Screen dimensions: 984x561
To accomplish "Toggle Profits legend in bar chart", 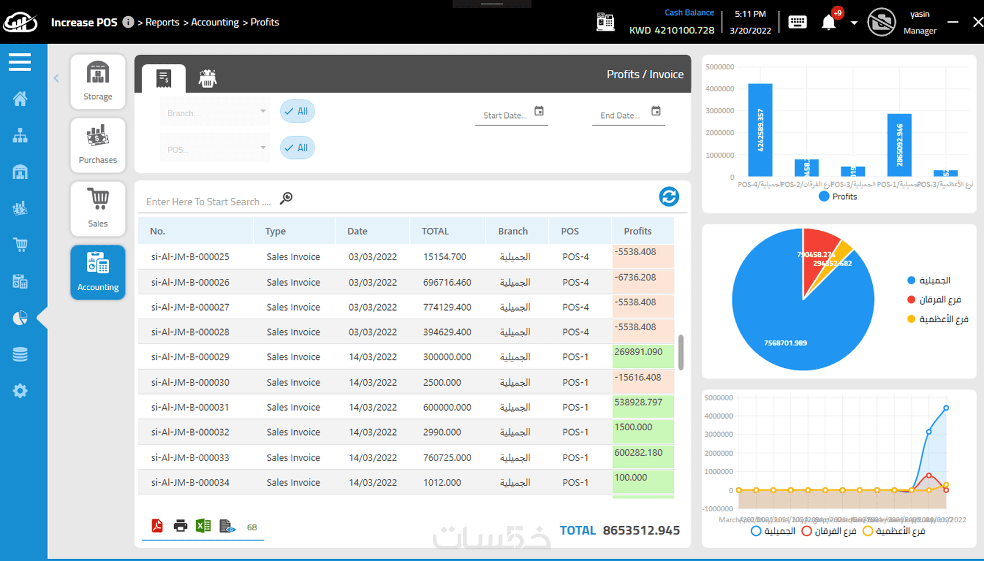I will (x=838, y=197).
